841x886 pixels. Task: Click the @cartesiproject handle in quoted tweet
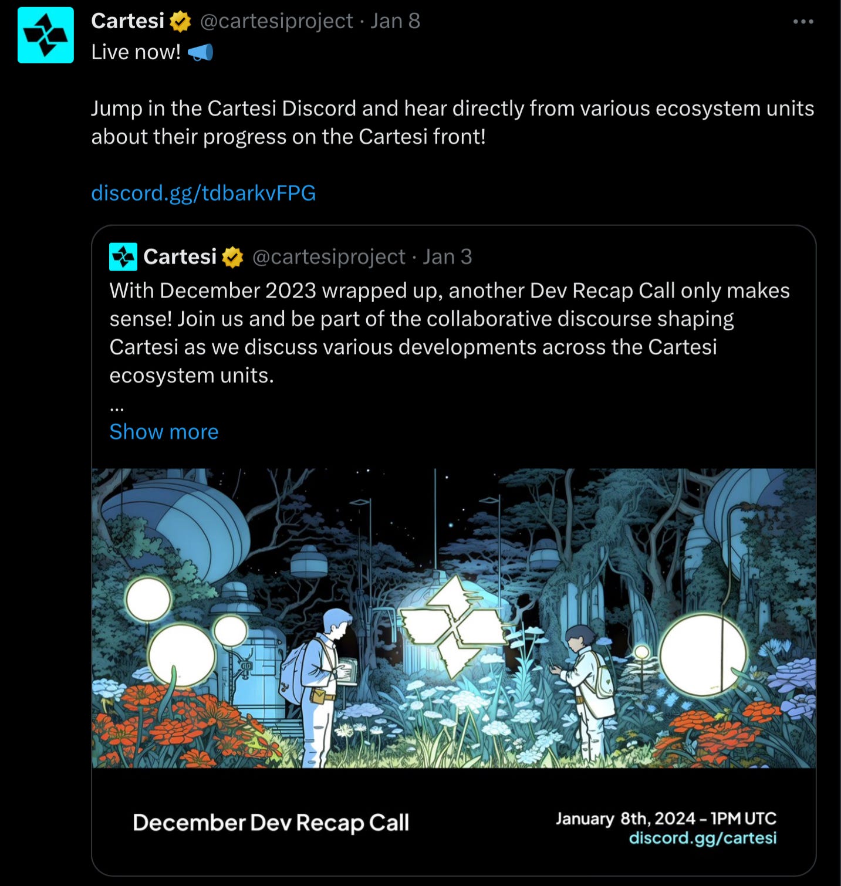(329, 257)
